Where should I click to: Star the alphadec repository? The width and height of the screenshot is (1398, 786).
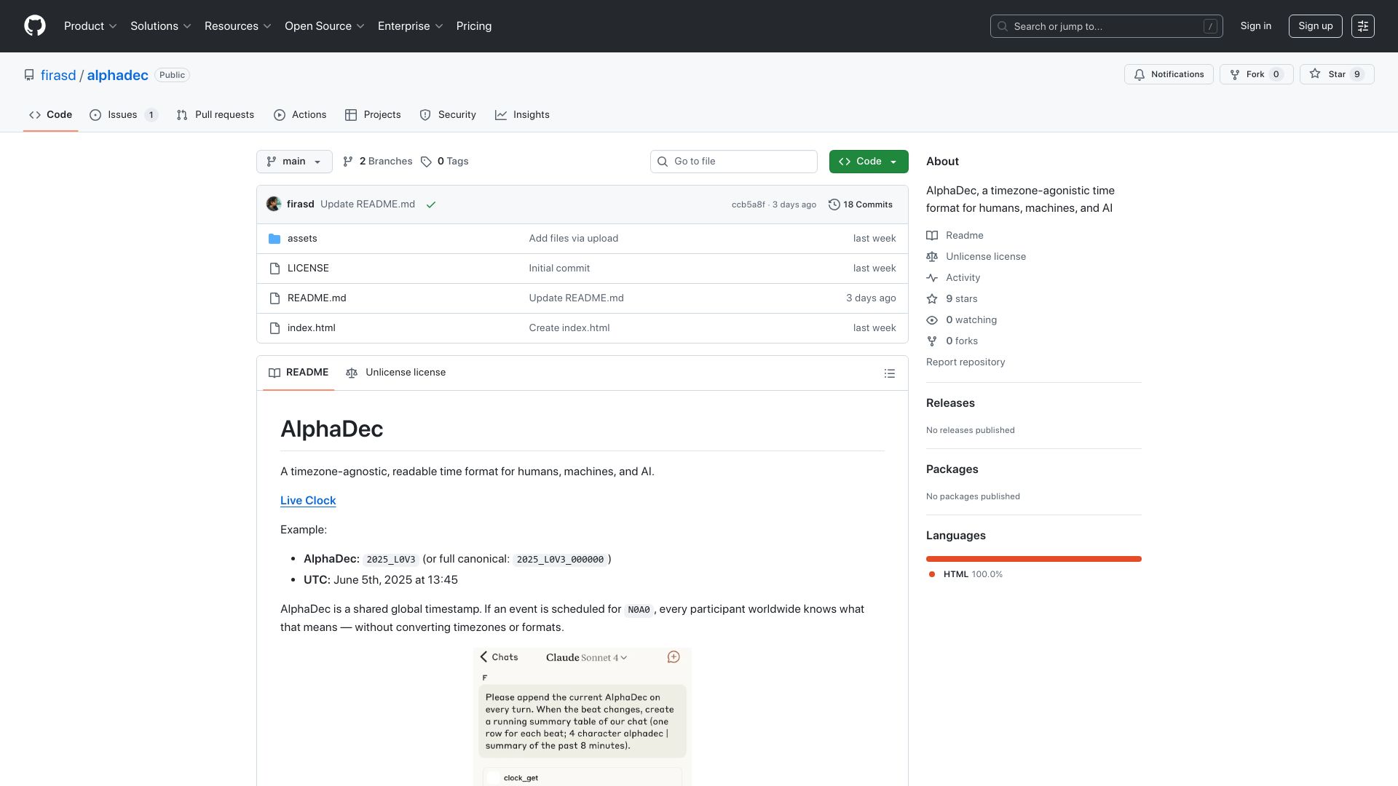click(x=1336, y=74)
